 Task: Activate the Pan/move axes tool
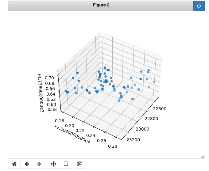pos(53,164)
